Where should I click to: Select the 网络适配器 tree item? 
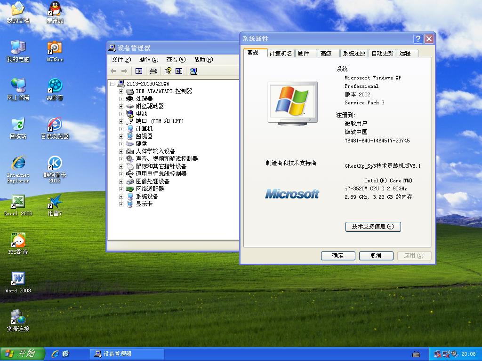click(150, 189)
